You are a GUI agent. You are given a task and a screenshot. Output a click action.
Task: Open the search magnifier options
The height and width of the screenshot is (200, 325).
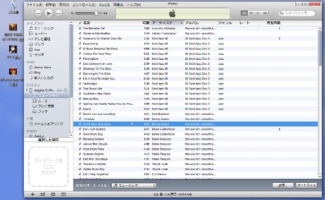coord(281,13)
